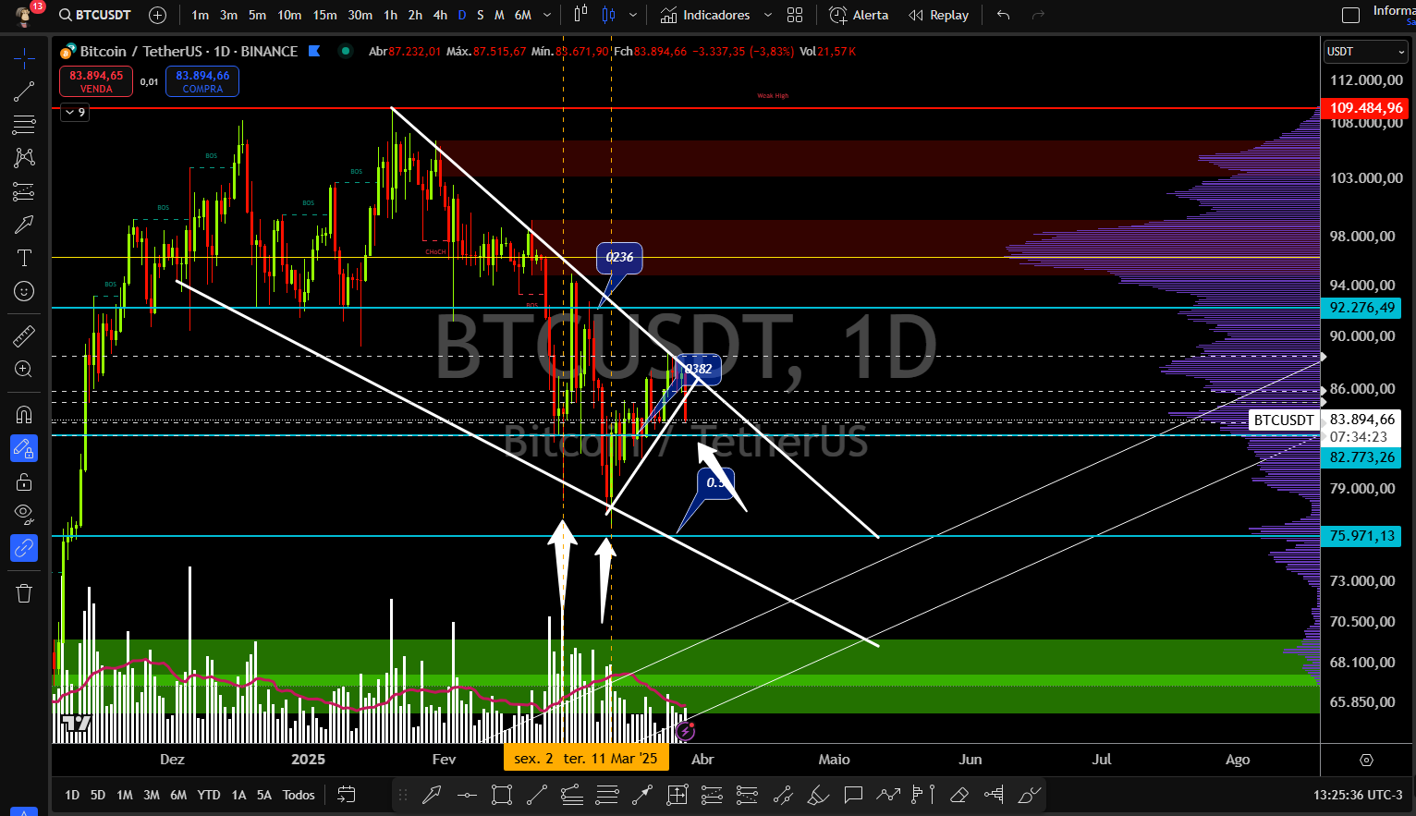
Task: Open go-to-date calendar icon
Action: (x=347, y=795)
